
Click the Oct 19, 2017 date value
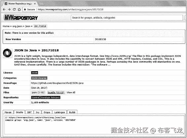pyautogui.click(x=39, y=88)
